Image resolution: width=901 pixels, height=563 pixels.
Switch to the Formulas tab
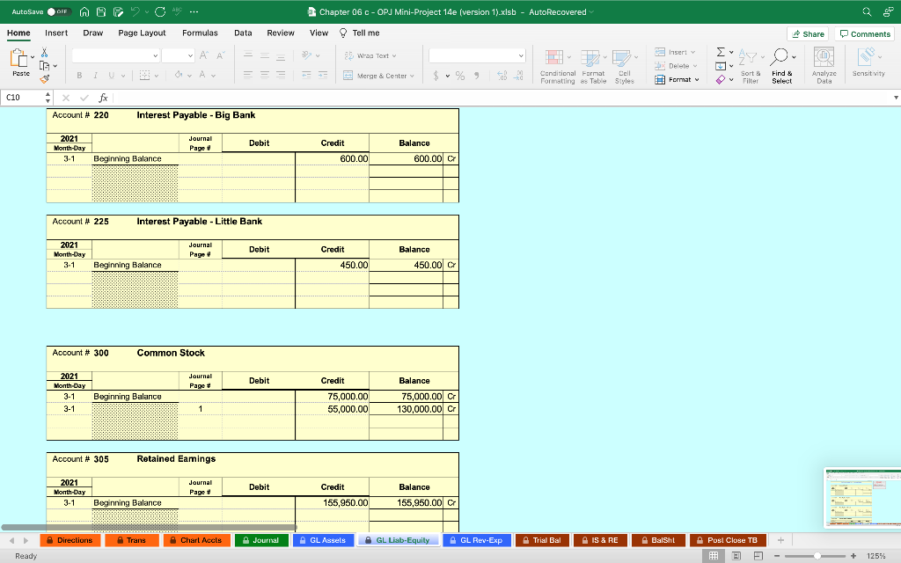click(200, 33)
